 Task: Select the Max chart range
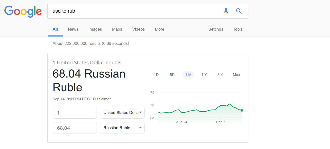(x=236, y=75)
